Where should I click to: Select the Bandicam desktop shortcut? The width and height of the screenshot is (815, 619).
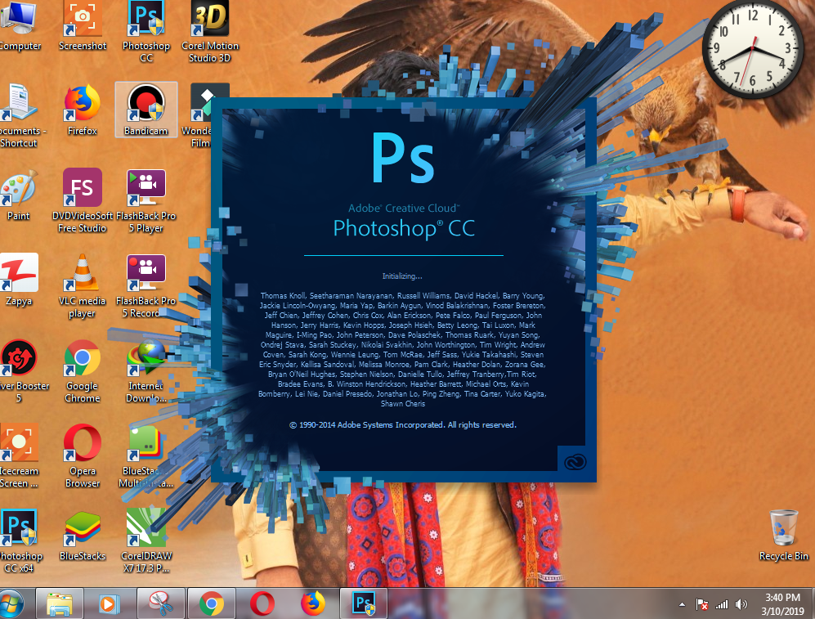click(x=146, y=110)
